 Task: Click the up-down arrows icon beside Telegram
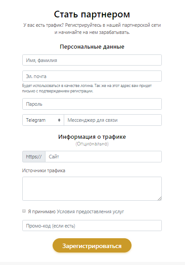tap(59, 120)
